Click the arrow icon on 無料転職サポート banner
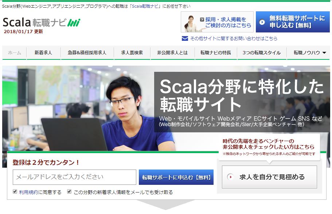This screenshot has height=214, width=332. (x=262, y=22)
